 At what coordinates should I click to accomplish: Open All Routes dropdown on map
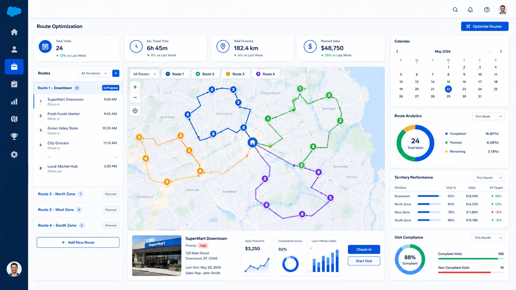tap(144, 74)
